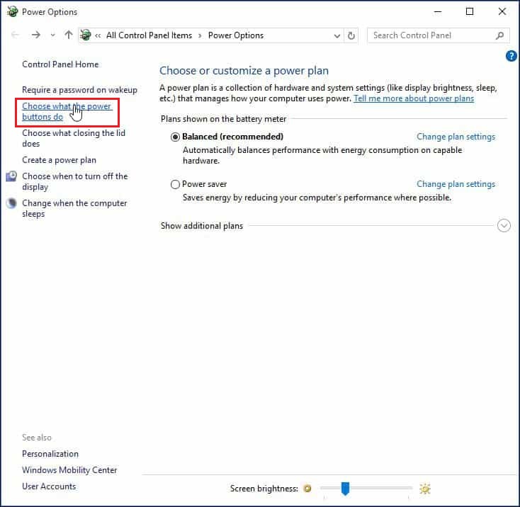
Task: Go up one level with Up arrow
Action: tap(69, 35)
